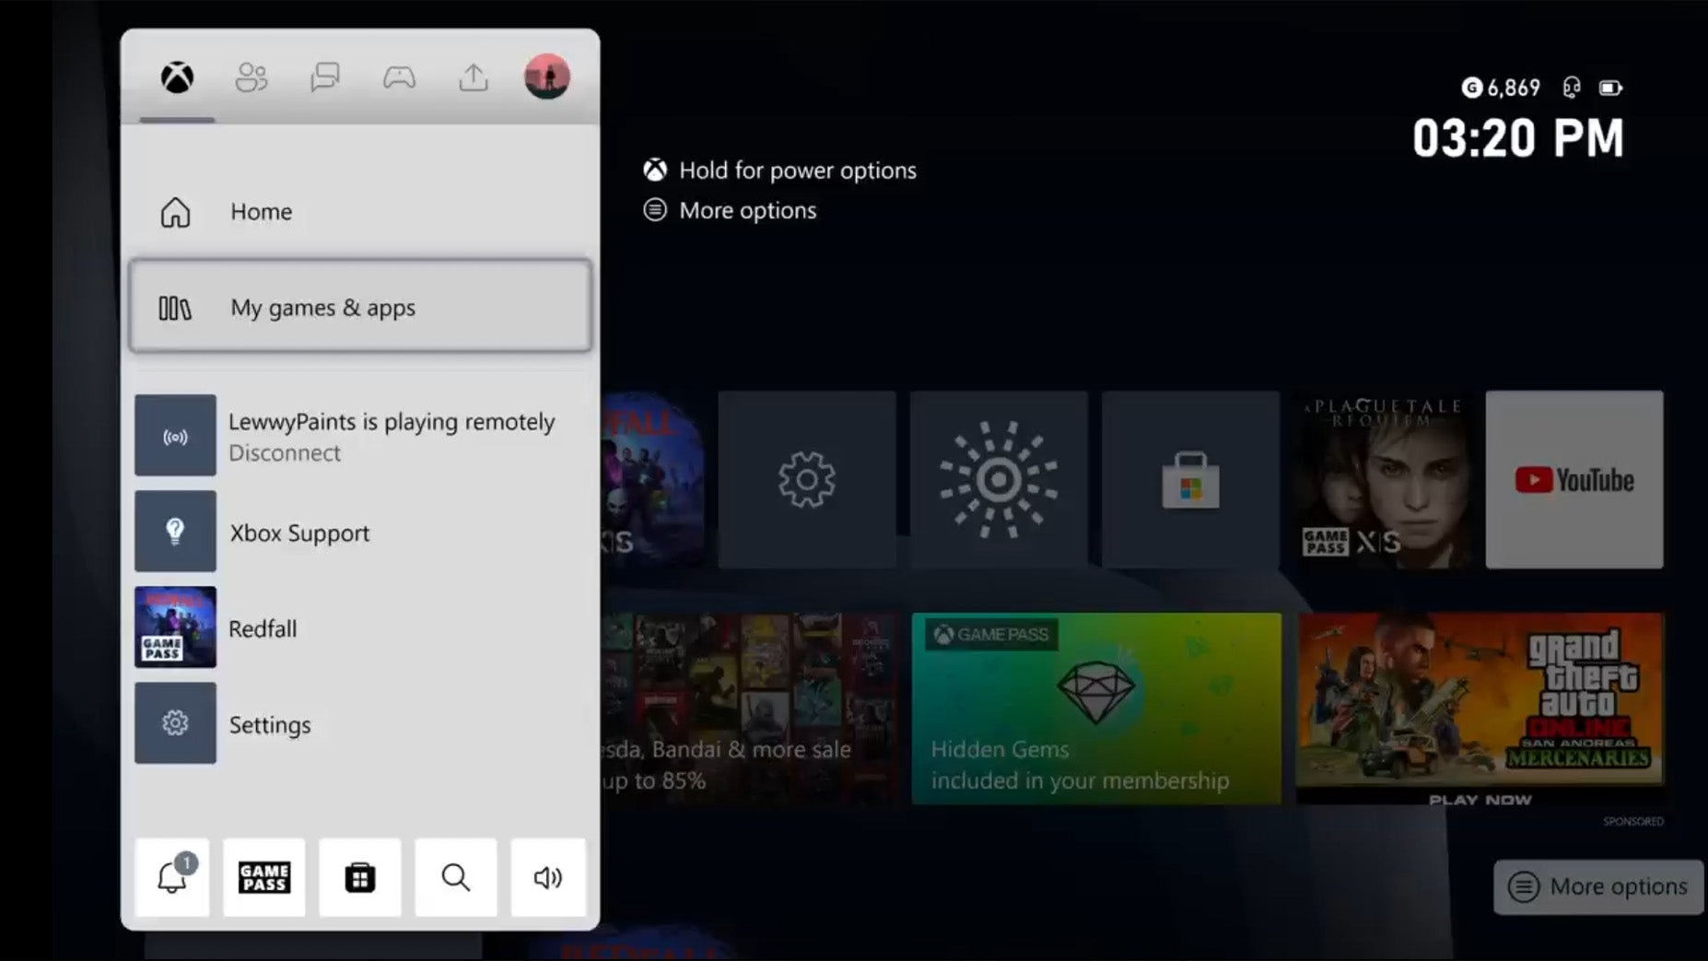
Task: Open the Game Pass button in guide
Action: click(x=264, y=877)
